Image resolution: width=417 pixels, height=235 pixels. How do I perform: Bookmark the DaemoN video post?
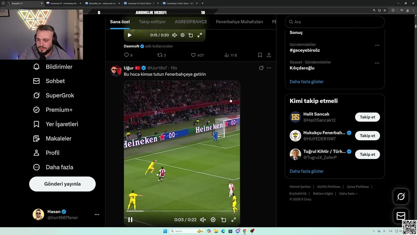coord(260,55)
